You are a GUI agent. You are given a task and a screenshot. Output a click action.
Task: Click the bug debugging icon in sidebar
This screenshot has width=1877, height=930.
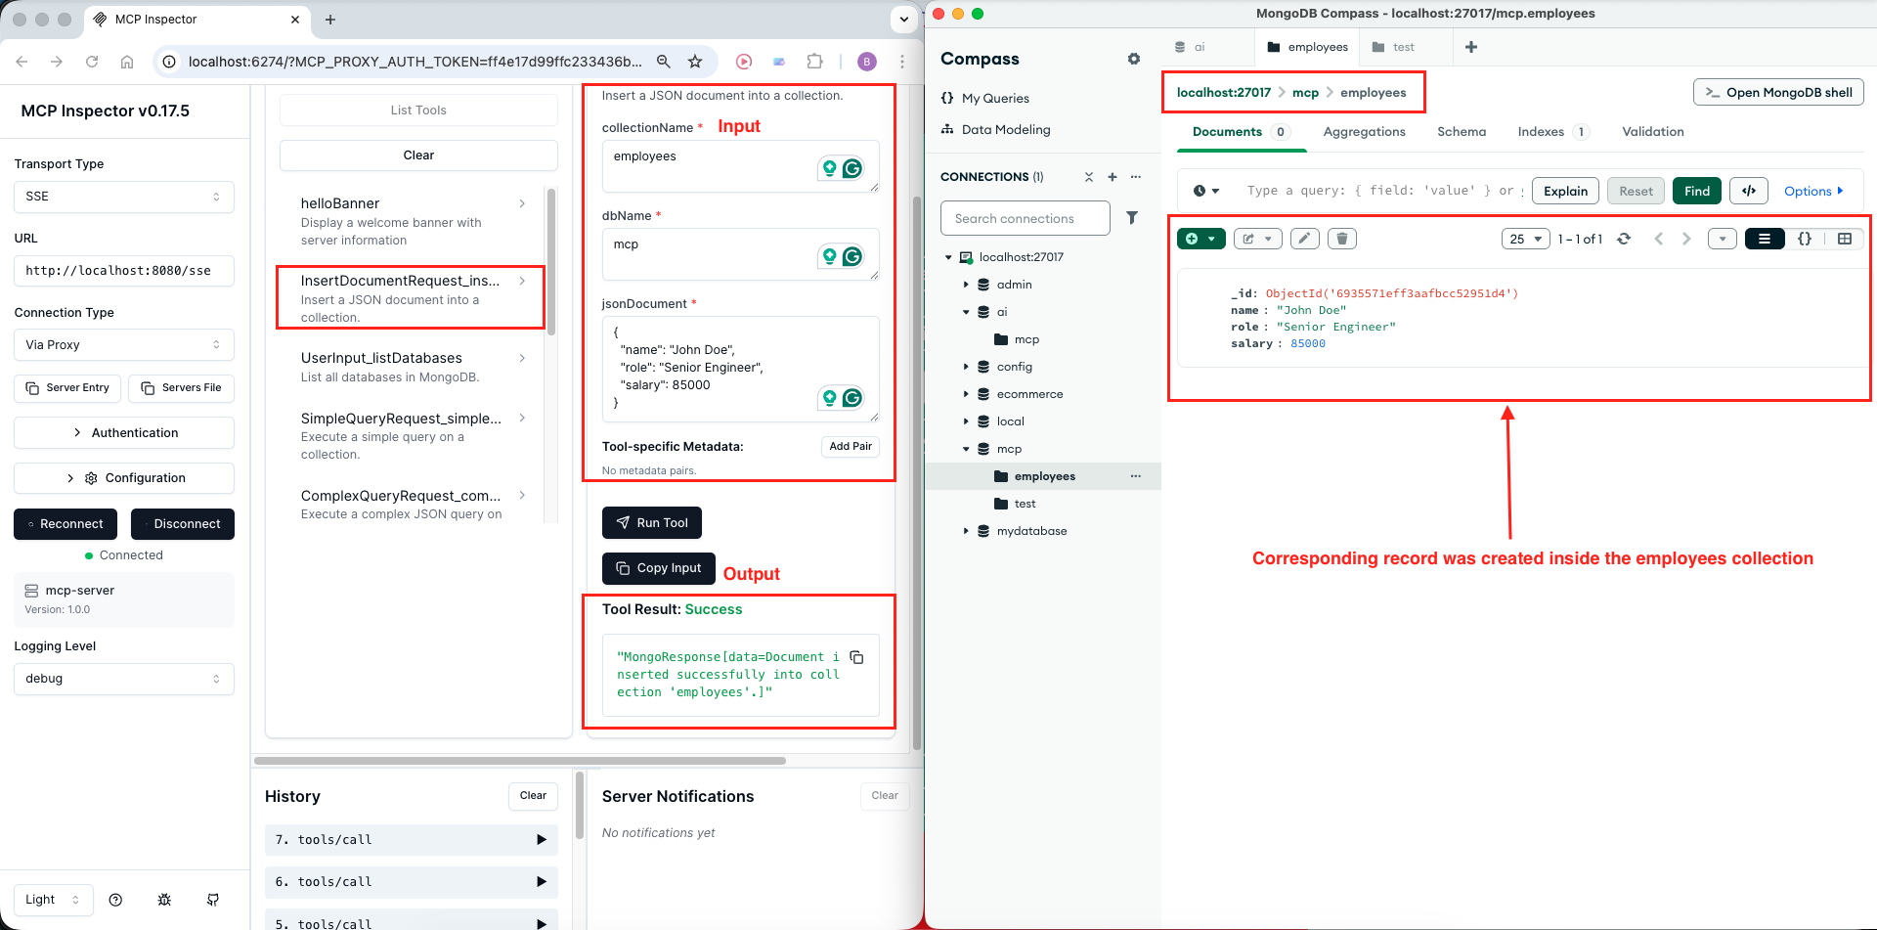click(164, 900)
